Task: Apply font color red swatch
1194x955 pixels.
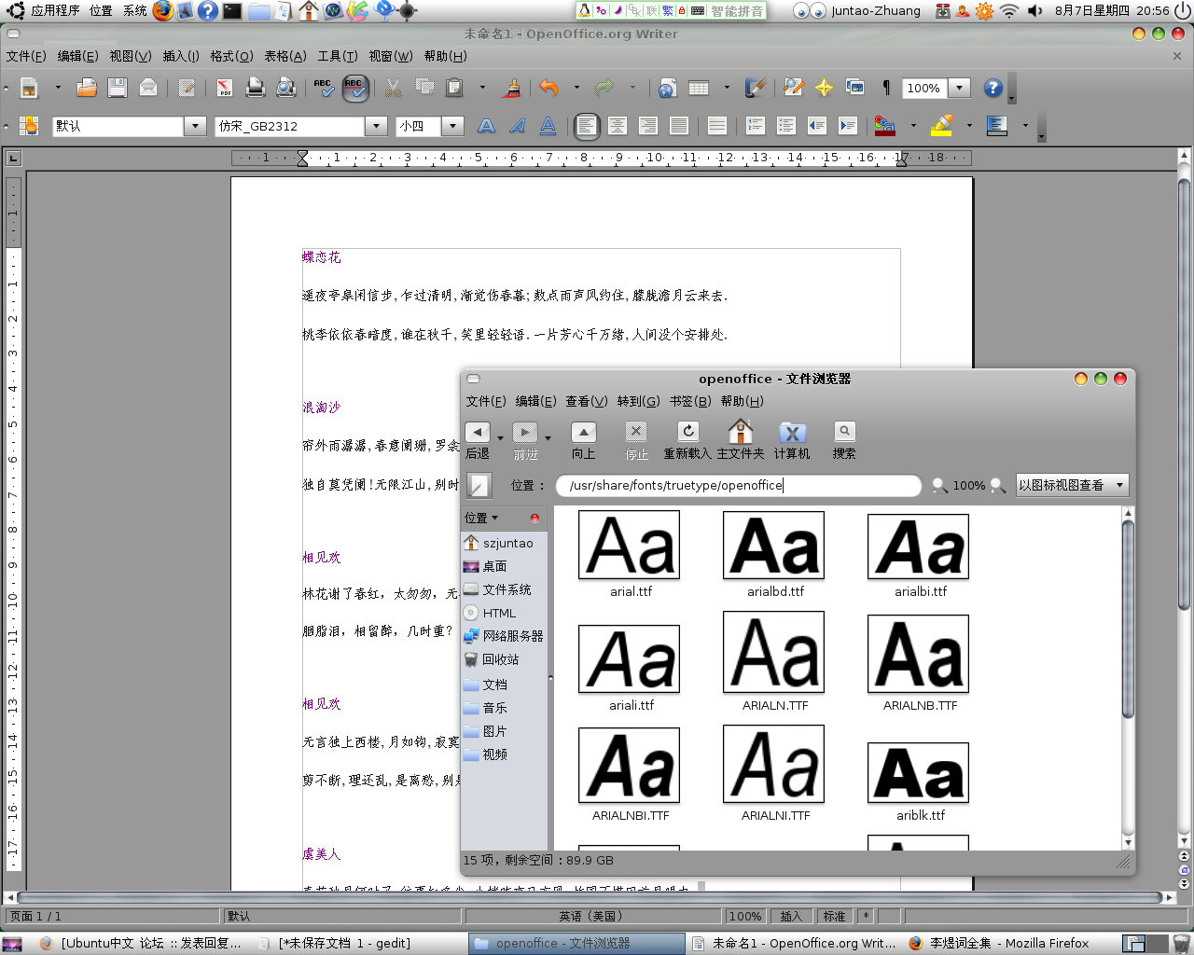Action: coord(885,126)
